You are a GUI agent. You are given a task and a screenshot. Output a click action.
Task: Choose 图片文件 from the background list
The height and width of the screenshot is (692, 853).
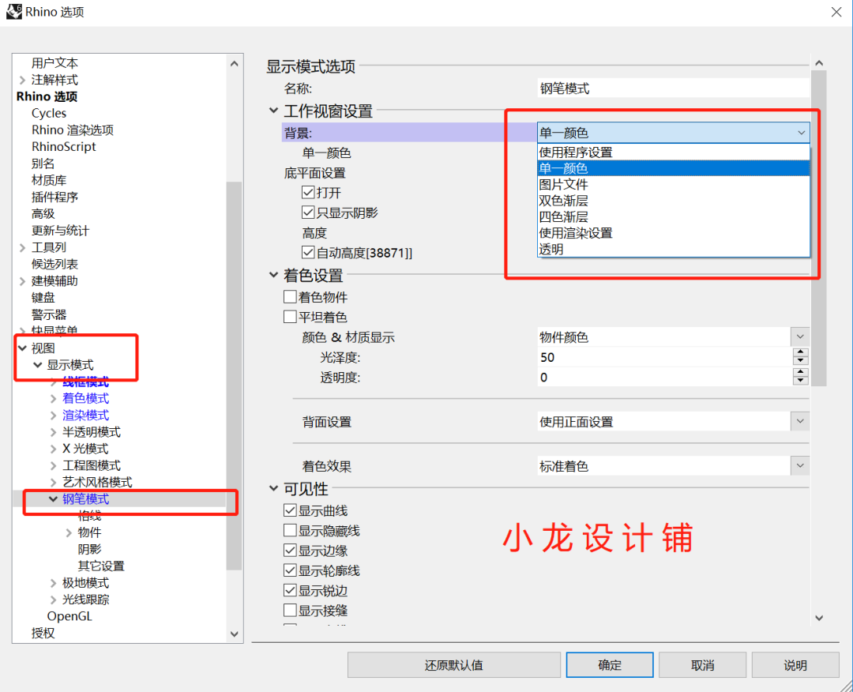tap(673, 184)
